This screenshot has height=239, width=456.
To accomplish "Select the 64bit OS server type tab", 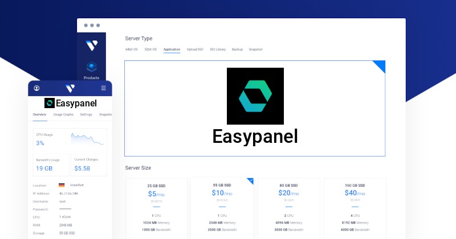I will pos(132,50).
